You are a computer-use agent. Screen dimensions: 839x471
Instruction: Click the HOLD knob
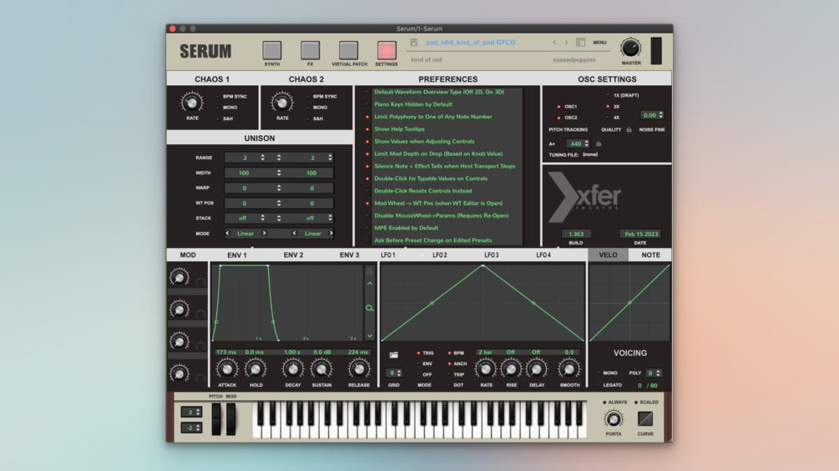coord(255,369)
